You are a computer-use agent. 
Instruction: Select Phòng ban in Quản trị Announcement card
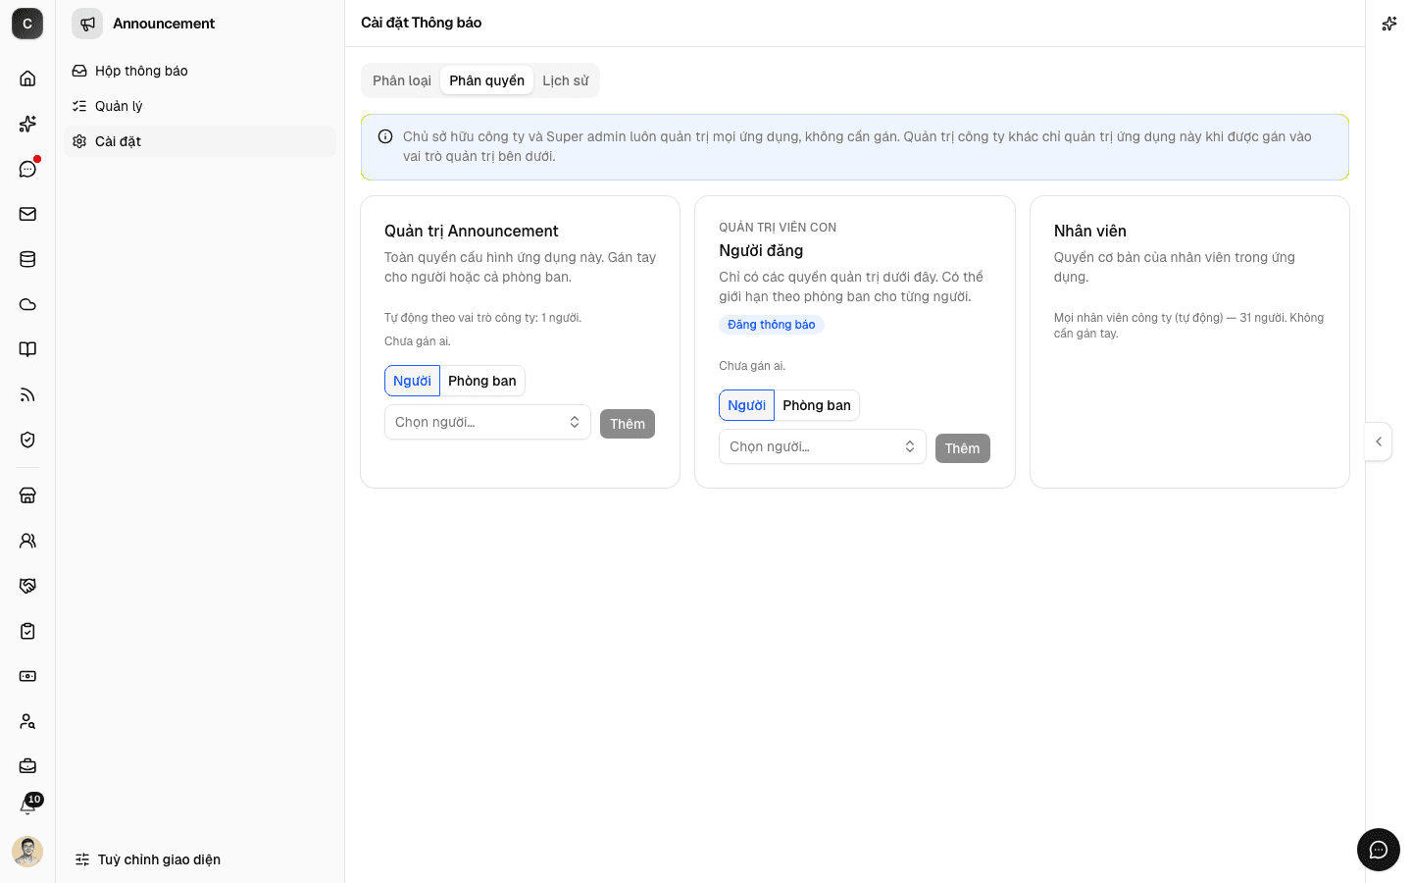click(x=482, y=381)
